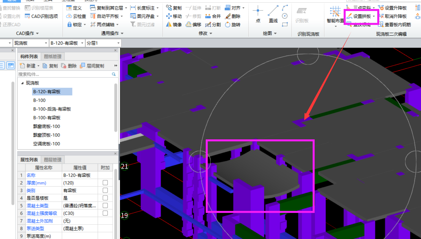Run 云检查 cloud check
The image size is (421, 239).
tap(76, 16)
